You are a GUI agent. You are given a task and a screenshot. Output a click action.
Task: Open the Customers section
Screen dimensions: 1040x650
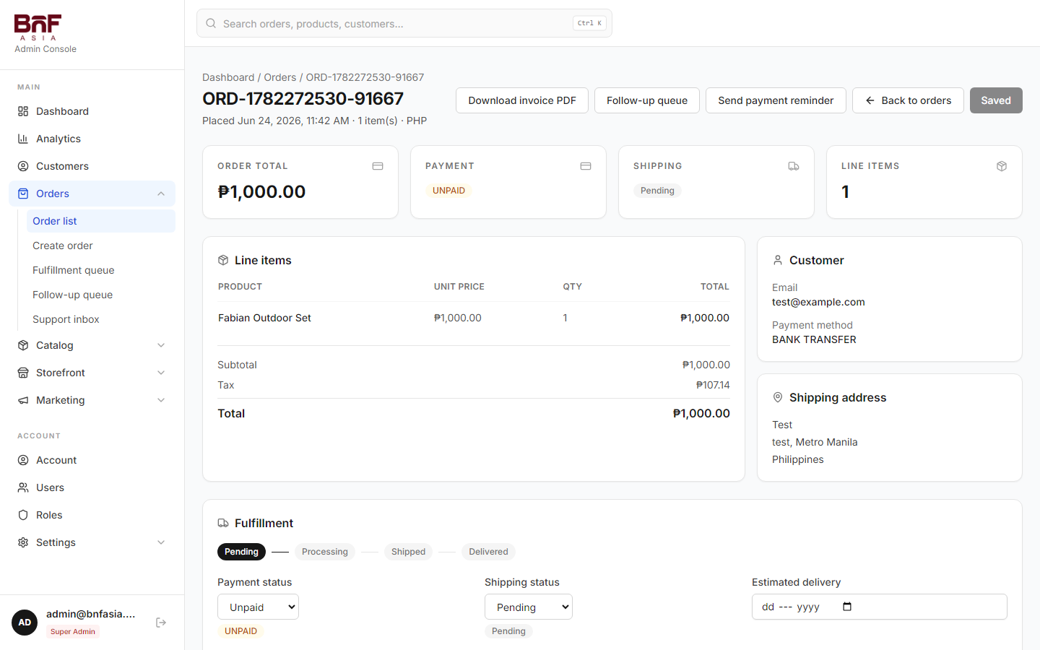point(92,166)
